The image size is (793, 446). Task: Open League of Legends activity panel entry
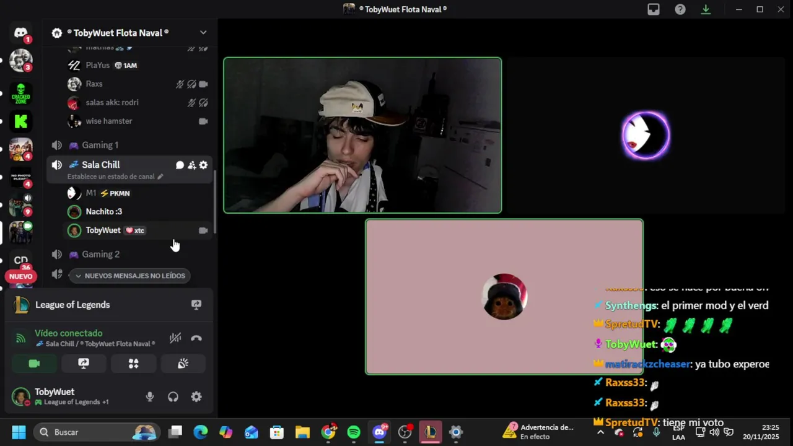coord(72,305)
